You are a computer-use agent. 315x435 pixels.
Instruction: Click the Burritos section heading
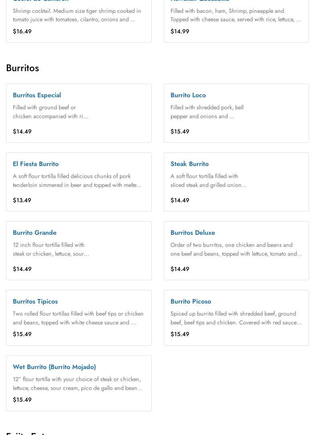[22, 68]
